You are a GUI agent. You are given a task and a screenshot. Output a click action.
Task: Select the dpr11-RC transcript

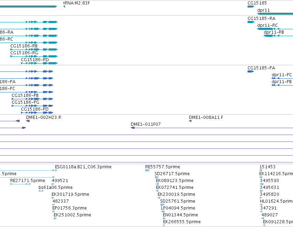[268, 25]
